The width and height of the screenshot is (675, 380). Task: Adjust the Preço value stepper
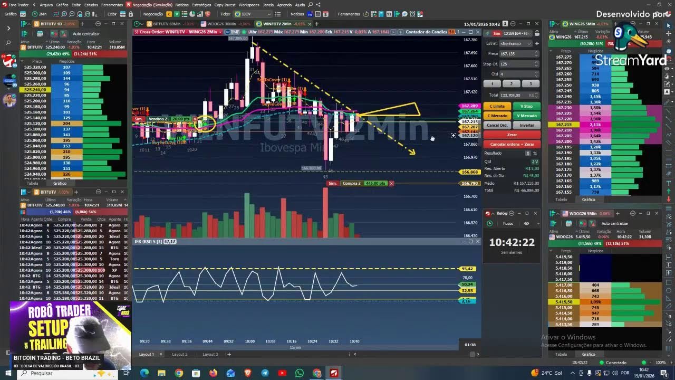[536, 54]
